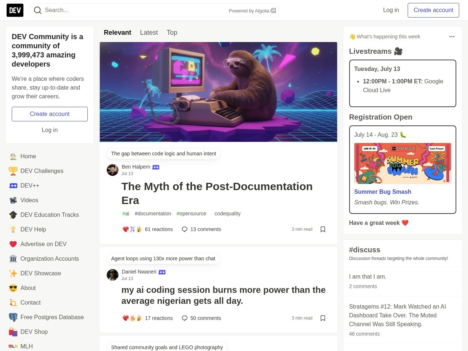Click the '46 comments' text under Stratagems
The image size is (468, 351).
click(x=364, y=334)
